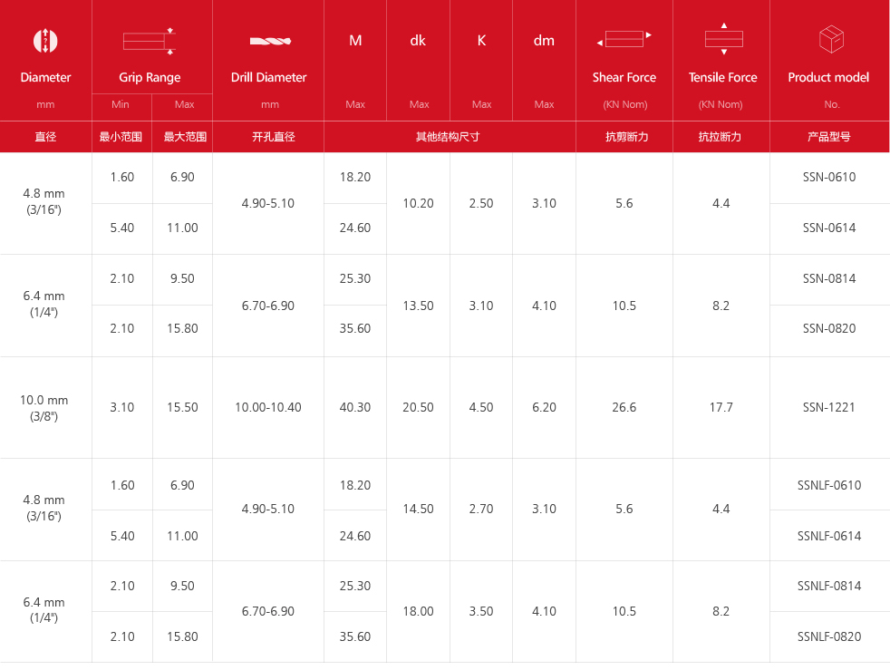Click the Diameter icon in the header
This screenshot has height=670, width=890.
[x=45, y=41]
